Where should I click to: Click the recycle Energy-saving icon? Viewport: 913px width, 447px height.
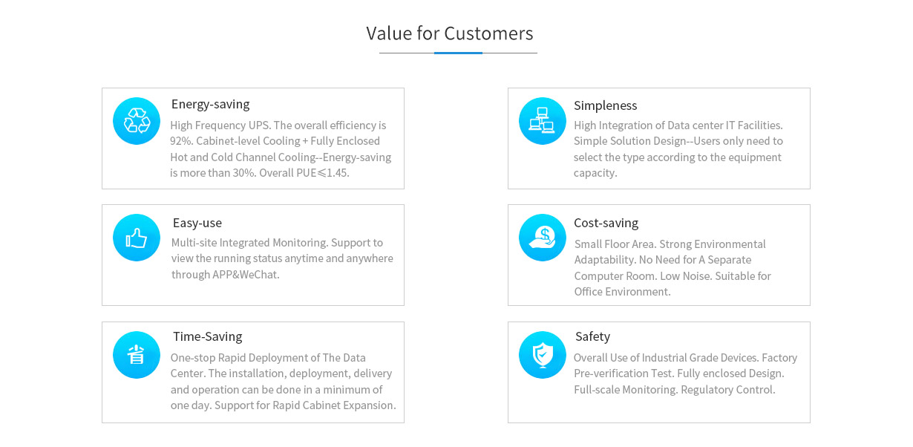pyautogui.click(x=137, y=121)
